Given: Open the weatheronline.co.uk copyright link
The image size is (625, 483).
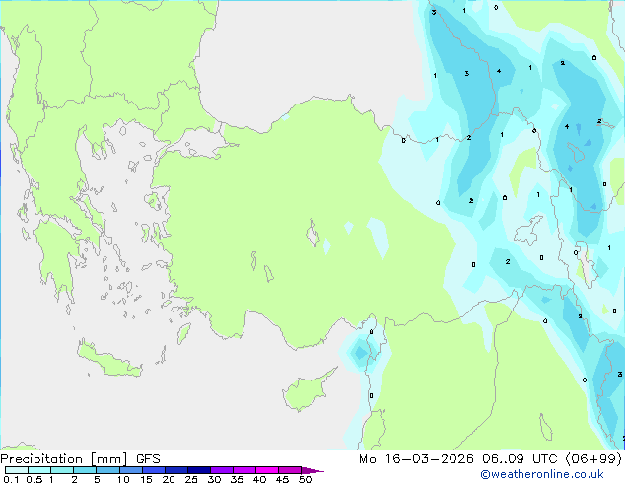Looking at the screenshot, I should click(x=542, y=474).
